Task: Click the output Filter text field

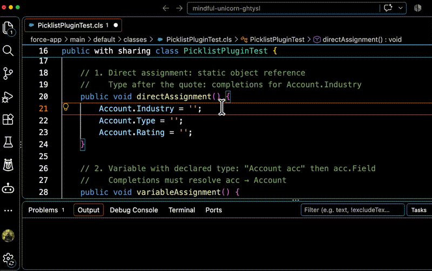Action: click(353, 210)
